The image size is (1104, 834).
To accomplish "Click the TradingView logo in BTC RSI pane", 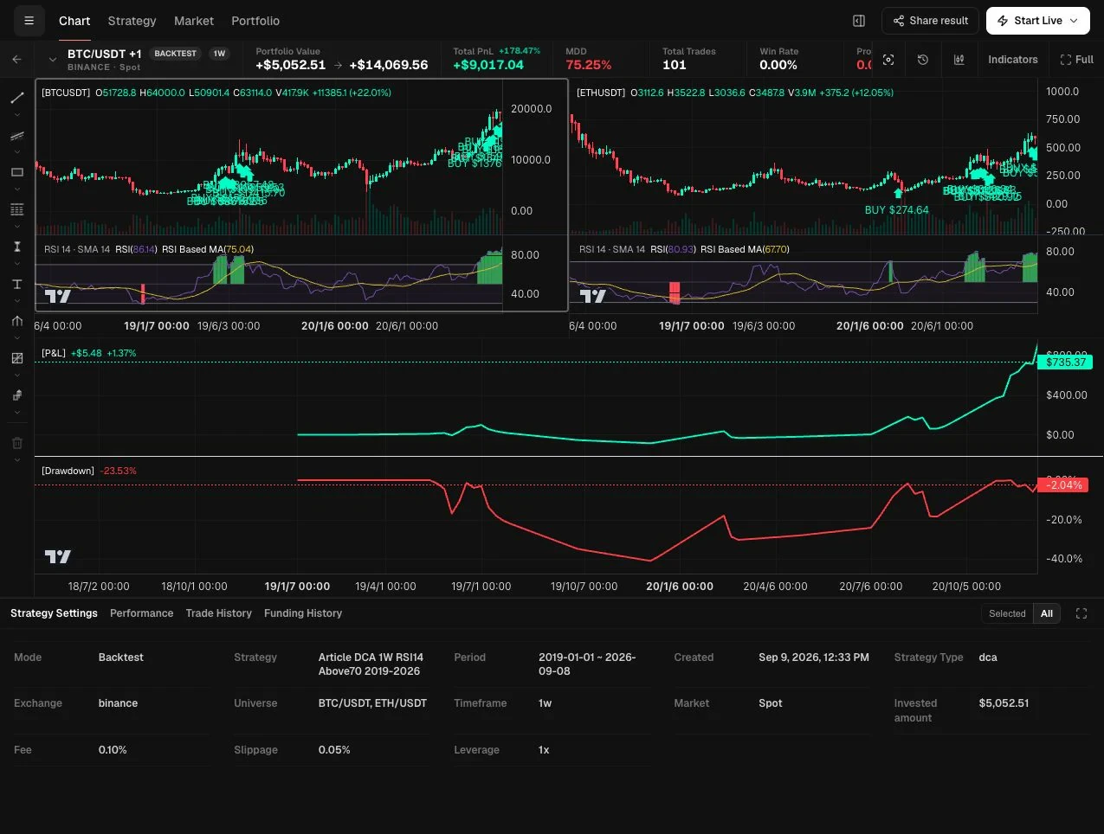I will (58, 297).
